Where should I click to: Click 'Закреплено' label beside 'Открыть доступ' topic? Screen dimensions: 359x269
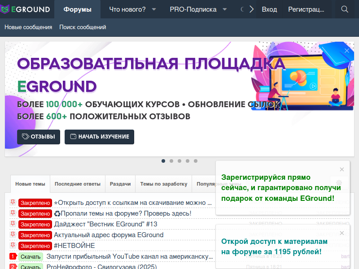tap(35, 203)
